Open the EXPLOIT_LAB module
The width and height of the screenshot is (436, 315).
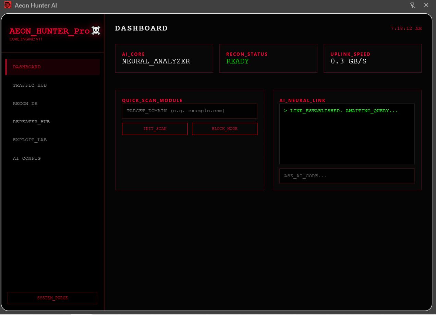(x=30, y=140)
